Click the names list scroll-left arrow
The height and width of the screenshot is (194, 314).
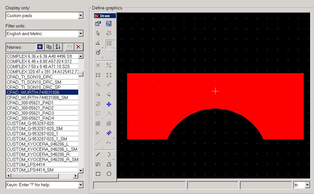(x=8, y=176)
